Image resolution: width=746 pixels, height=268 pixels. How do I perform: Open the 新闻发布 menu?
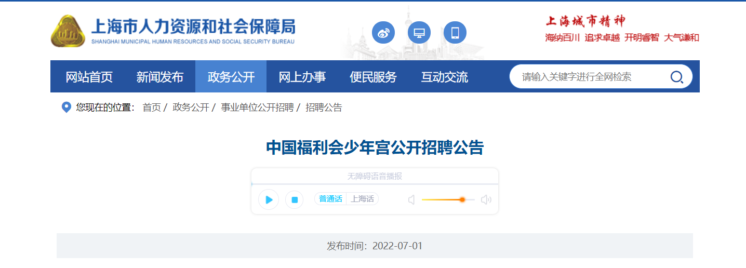pyautogui.click(x=159, y=77)
